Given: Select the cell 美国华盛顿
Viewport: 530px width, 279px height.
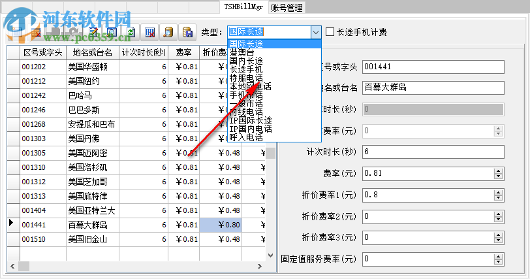Looking at the screenshot, I should click(93, 67).
